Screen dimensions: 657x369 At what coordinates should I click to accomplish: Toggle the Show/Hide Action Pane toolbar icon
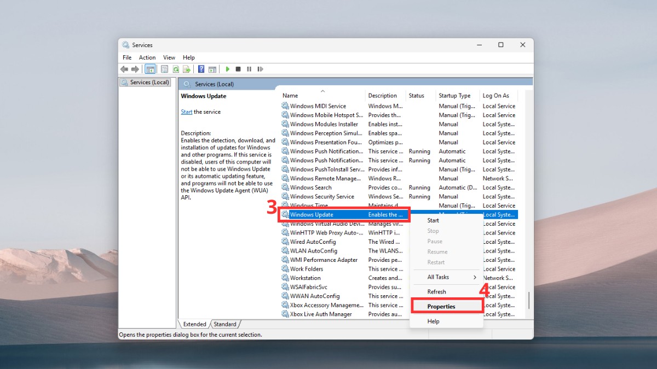pos(212,69)
